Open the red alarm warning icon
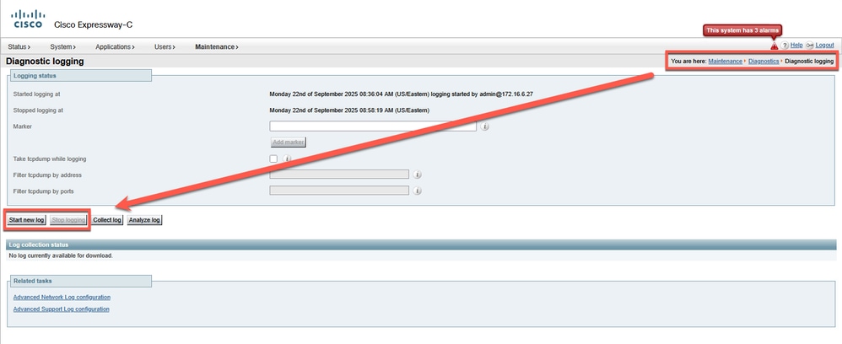Viewport: 842px width, 344px height. pos(775,46)
